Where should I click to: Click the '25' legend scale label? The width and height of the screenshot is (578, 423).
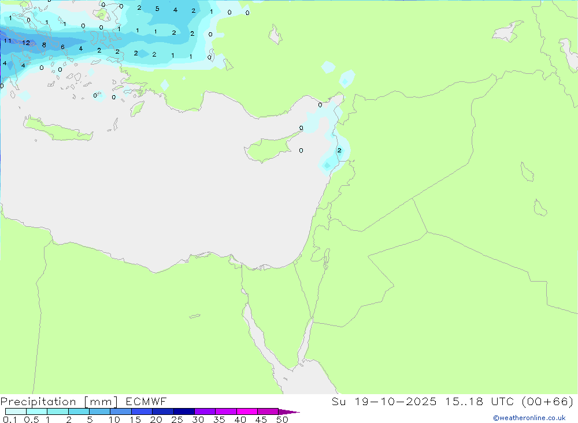(x=177, y=420)
